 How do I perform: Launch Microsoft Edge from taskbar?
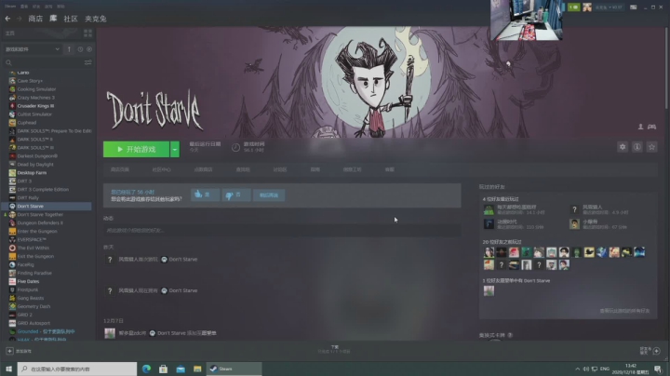pos(147,369)
